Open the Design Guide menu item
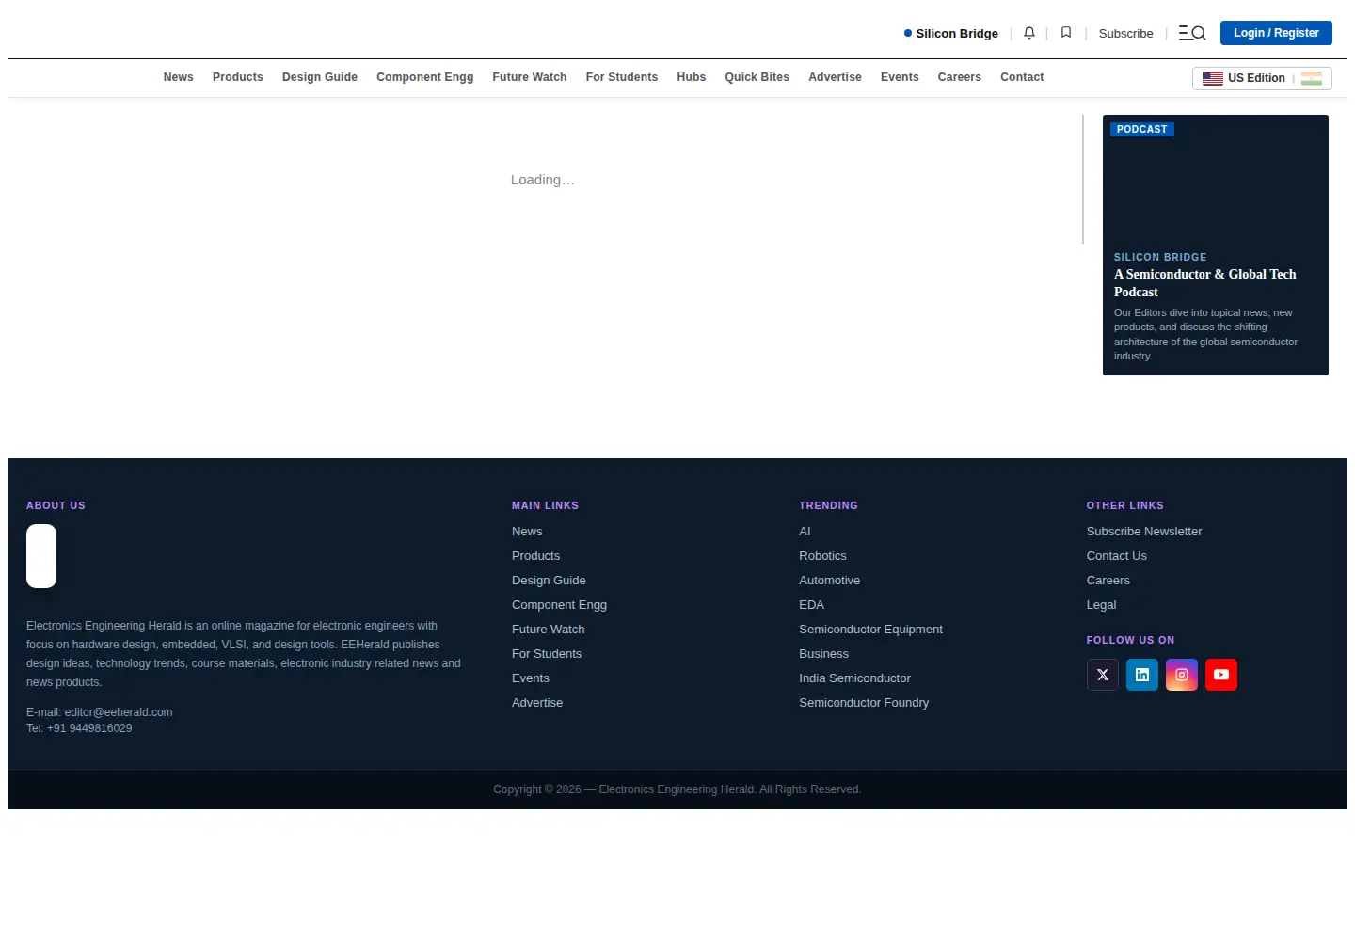The height and width of the screenshot is (941, 1355). 320,77
